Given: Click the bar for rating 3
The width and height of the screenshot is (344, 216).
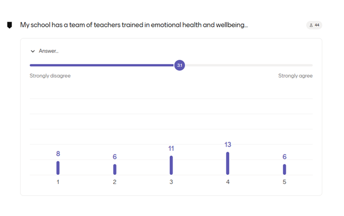Looking at the screenshot, I should 171,165.
